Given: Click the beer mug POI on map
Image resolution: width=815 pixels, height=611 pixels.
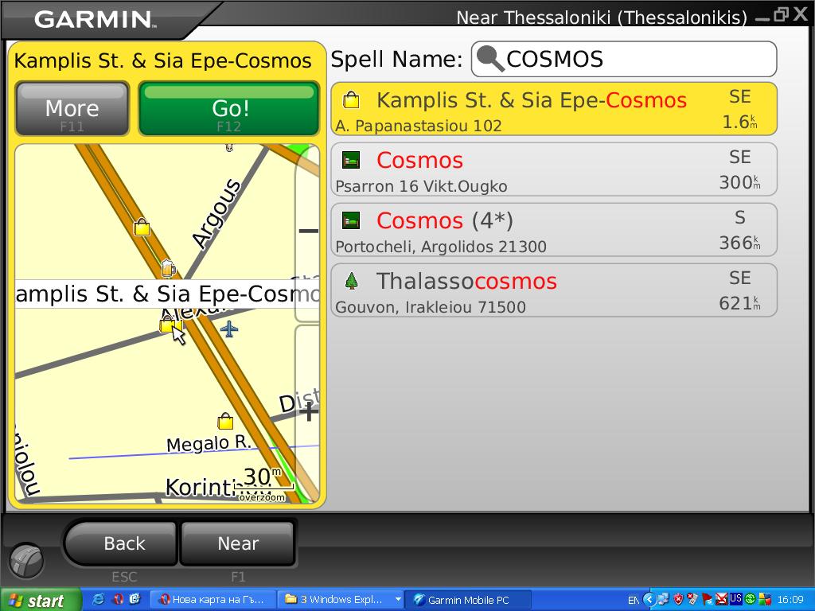Looking at the screenshot, I should (167, 268).
